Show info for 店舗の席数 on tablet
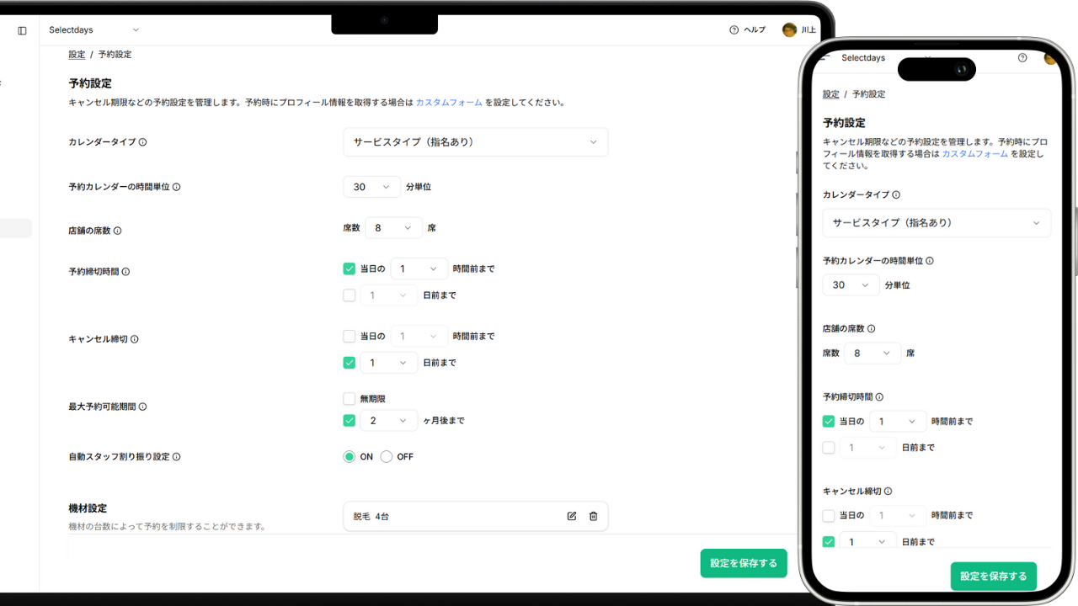The width and height of the screenshot is (1078, 606). tap(117, 231)
